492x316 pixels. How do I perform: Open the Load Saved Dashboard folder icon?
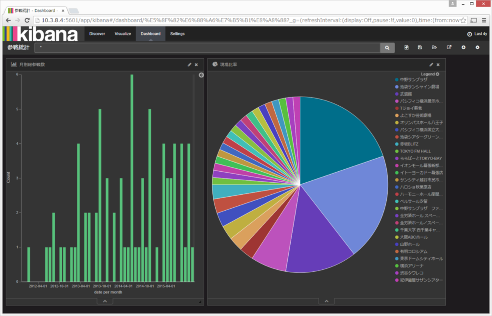(434, 47)
